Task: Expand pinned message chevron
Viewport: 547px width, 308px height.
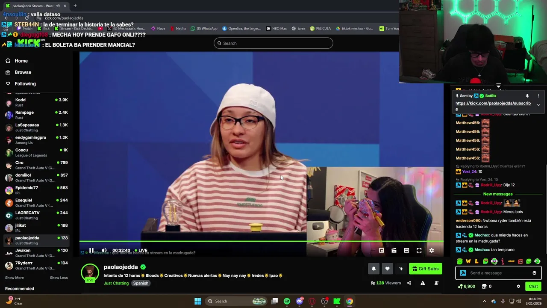Action: [x=538, y=105]
